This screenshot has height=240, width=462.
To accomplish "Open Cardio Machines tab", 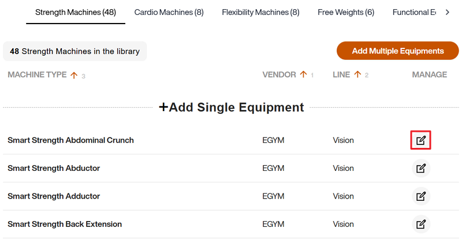I will click(x=169, y=12).
